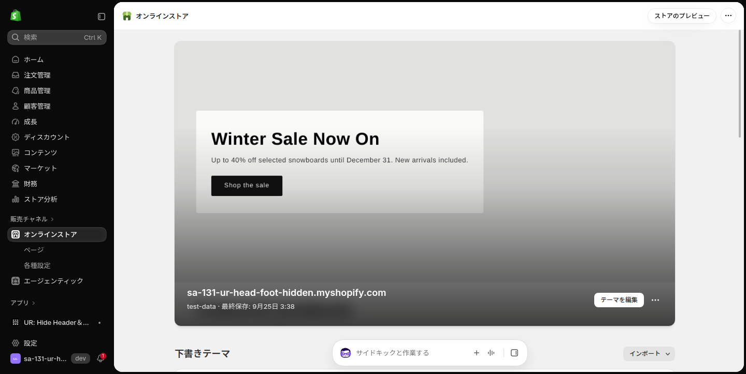The width and height of the screenshot is (746, 374).
Task: Open 財務 finance bank icon
Action: 16,184
